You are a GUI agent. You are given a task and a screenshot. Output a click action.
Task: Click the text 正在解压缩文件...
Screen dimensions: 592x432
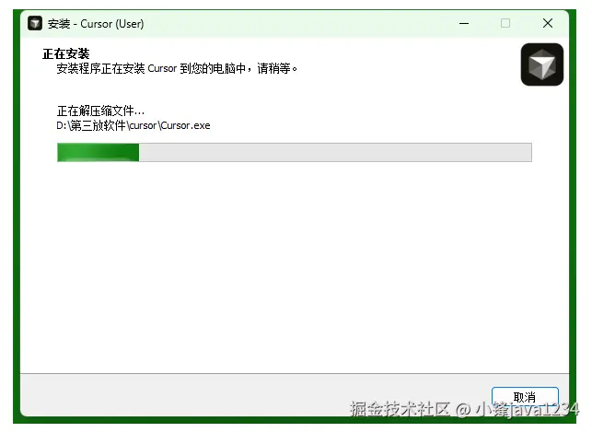coord(100,111)
